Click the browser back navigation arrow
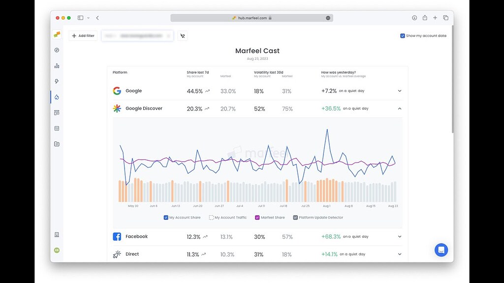Image resolution: width=504 pixels, height=283 pixels. tap(97, 17)
